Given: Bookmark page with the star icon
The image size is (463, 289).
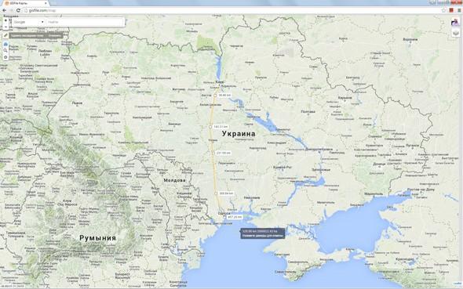Looking at the screenshot, I should [443, 10].
